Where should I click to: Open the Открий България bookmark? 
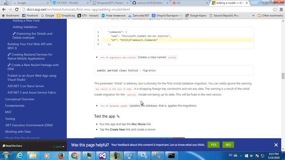click(167, 16)
